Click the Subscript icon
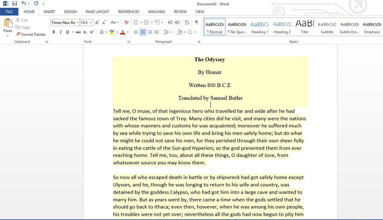 point(85,32)
